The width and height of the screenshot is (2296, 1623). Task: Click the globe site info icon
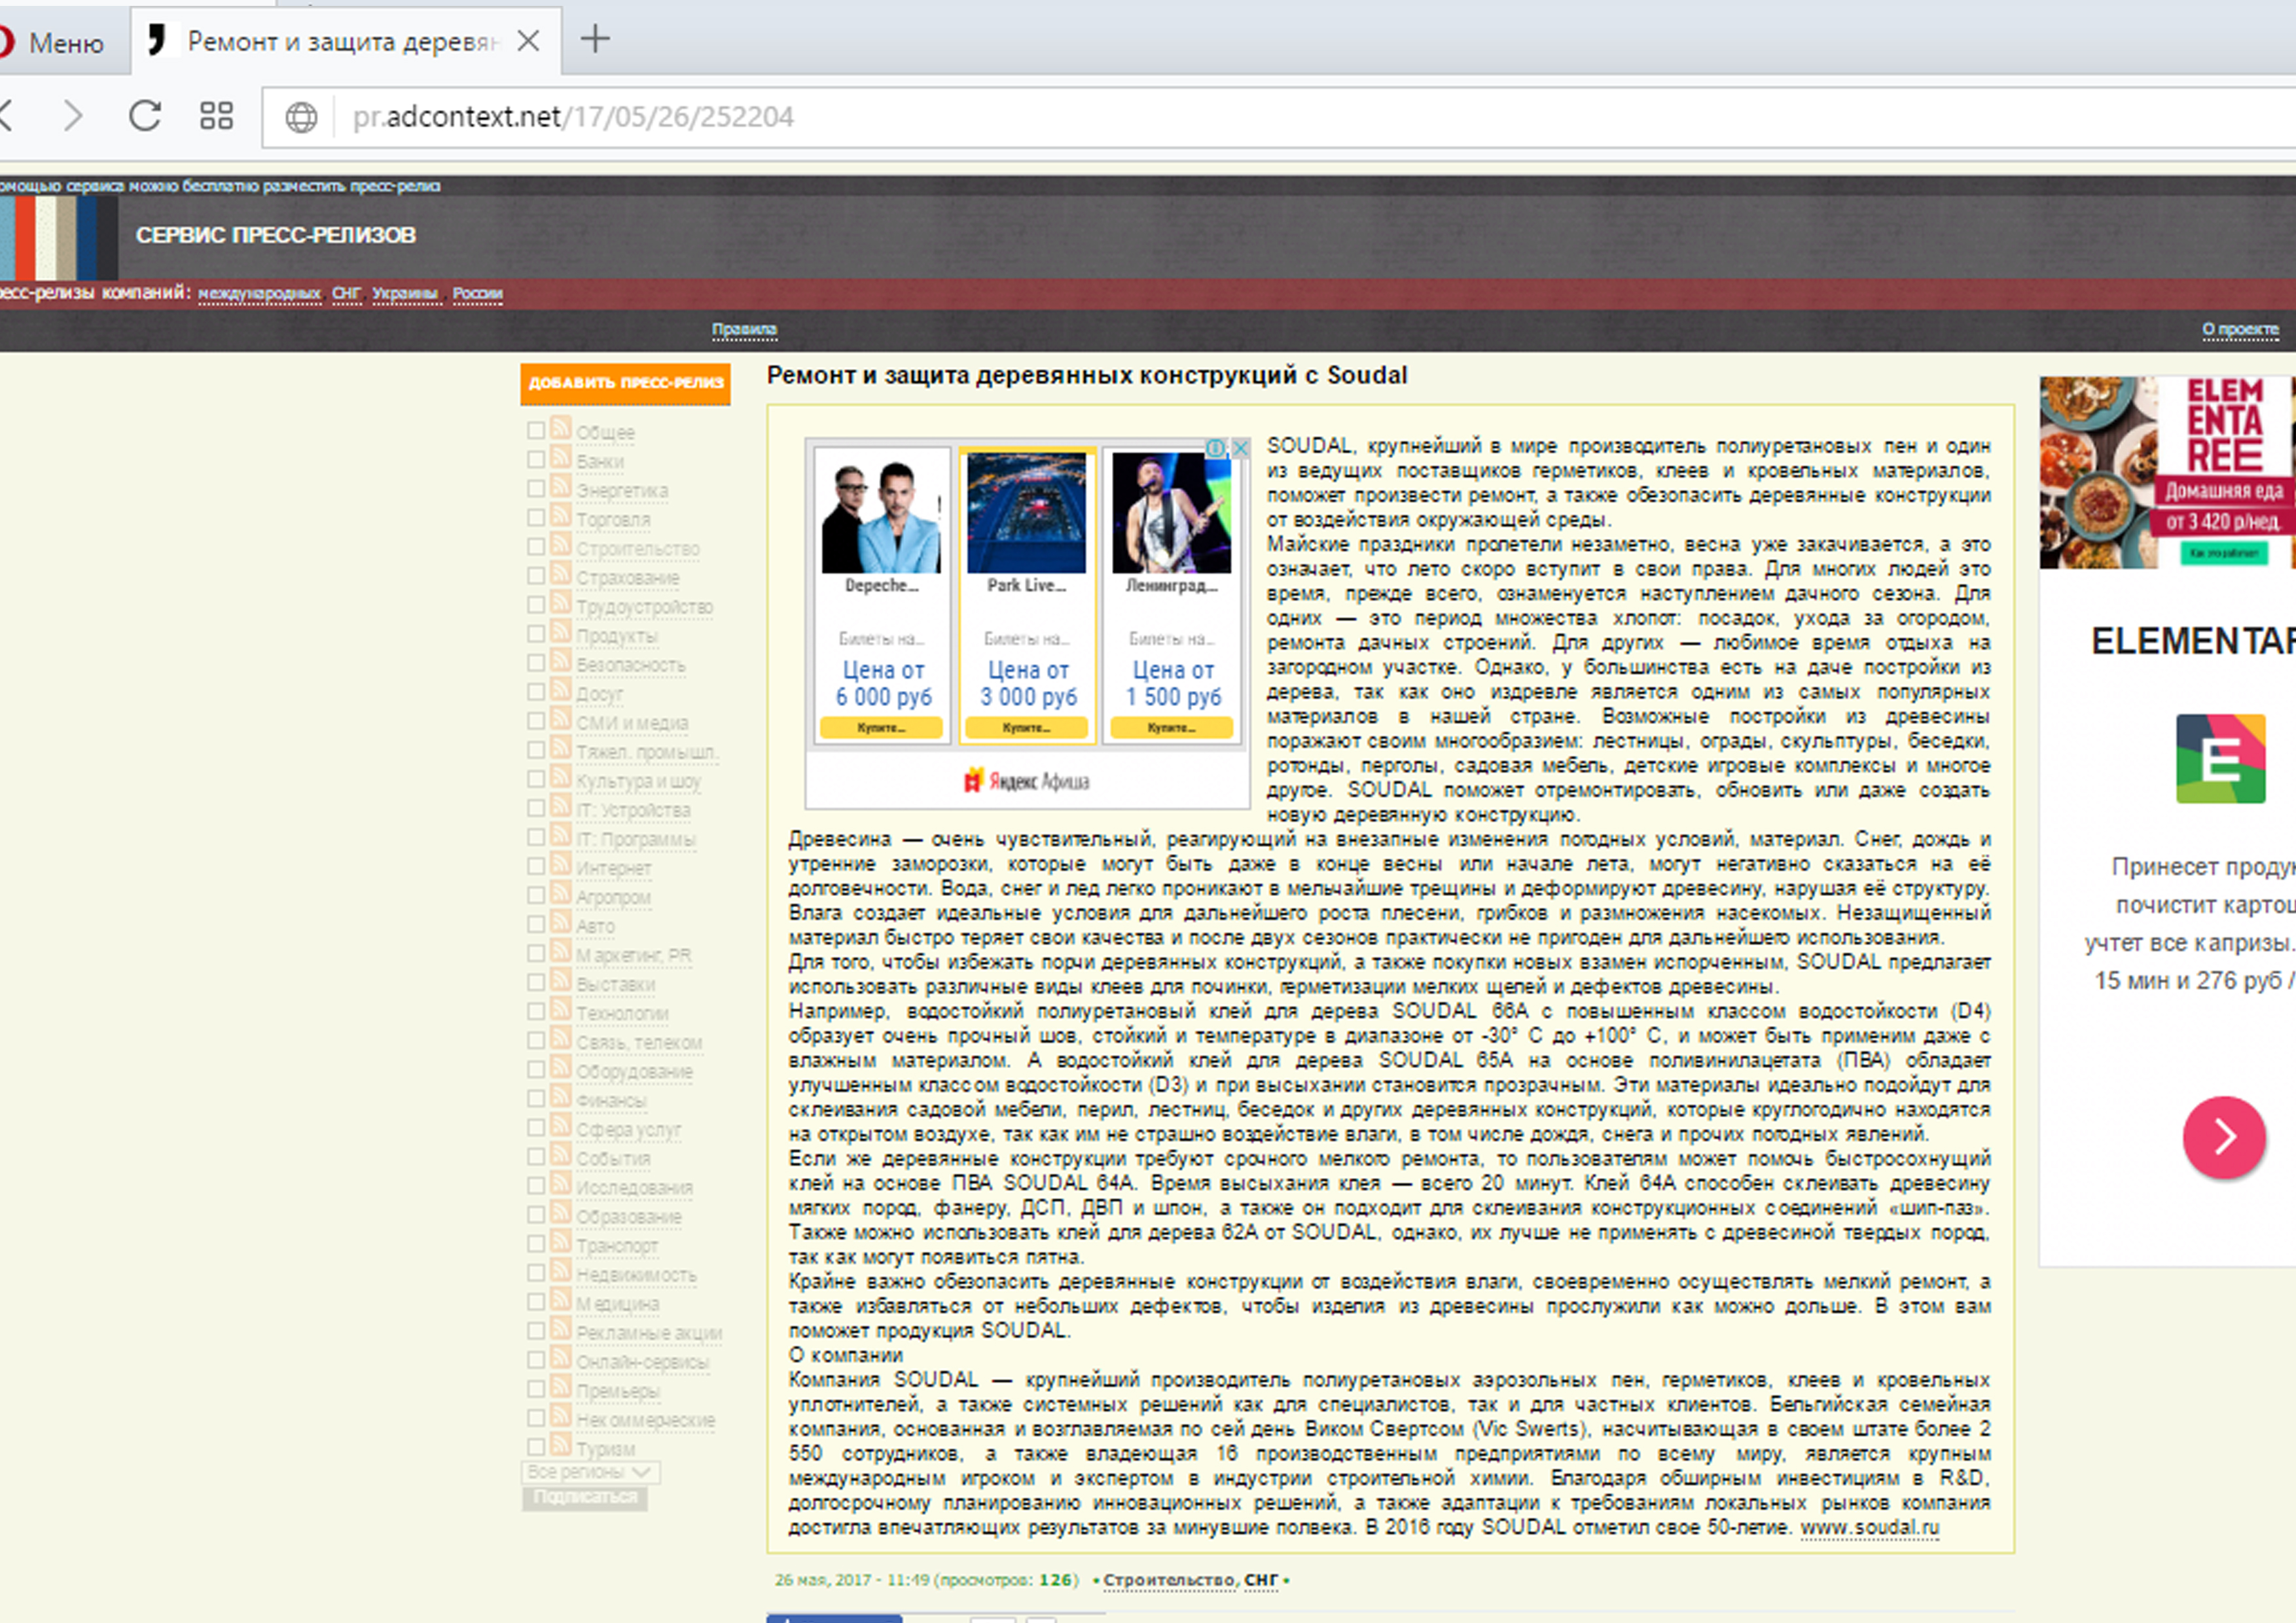point(301,117)
